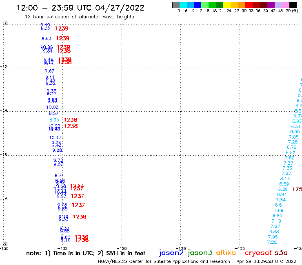This screenshot has height=265, width=302.
Task: Pick the orange swatch between 27 and 30
Action: 242,5
